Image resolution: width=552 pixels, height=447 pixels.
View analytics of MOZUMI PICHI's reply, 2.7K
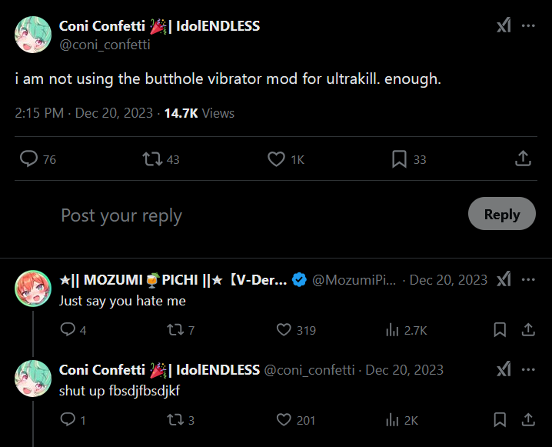[391, 330]
